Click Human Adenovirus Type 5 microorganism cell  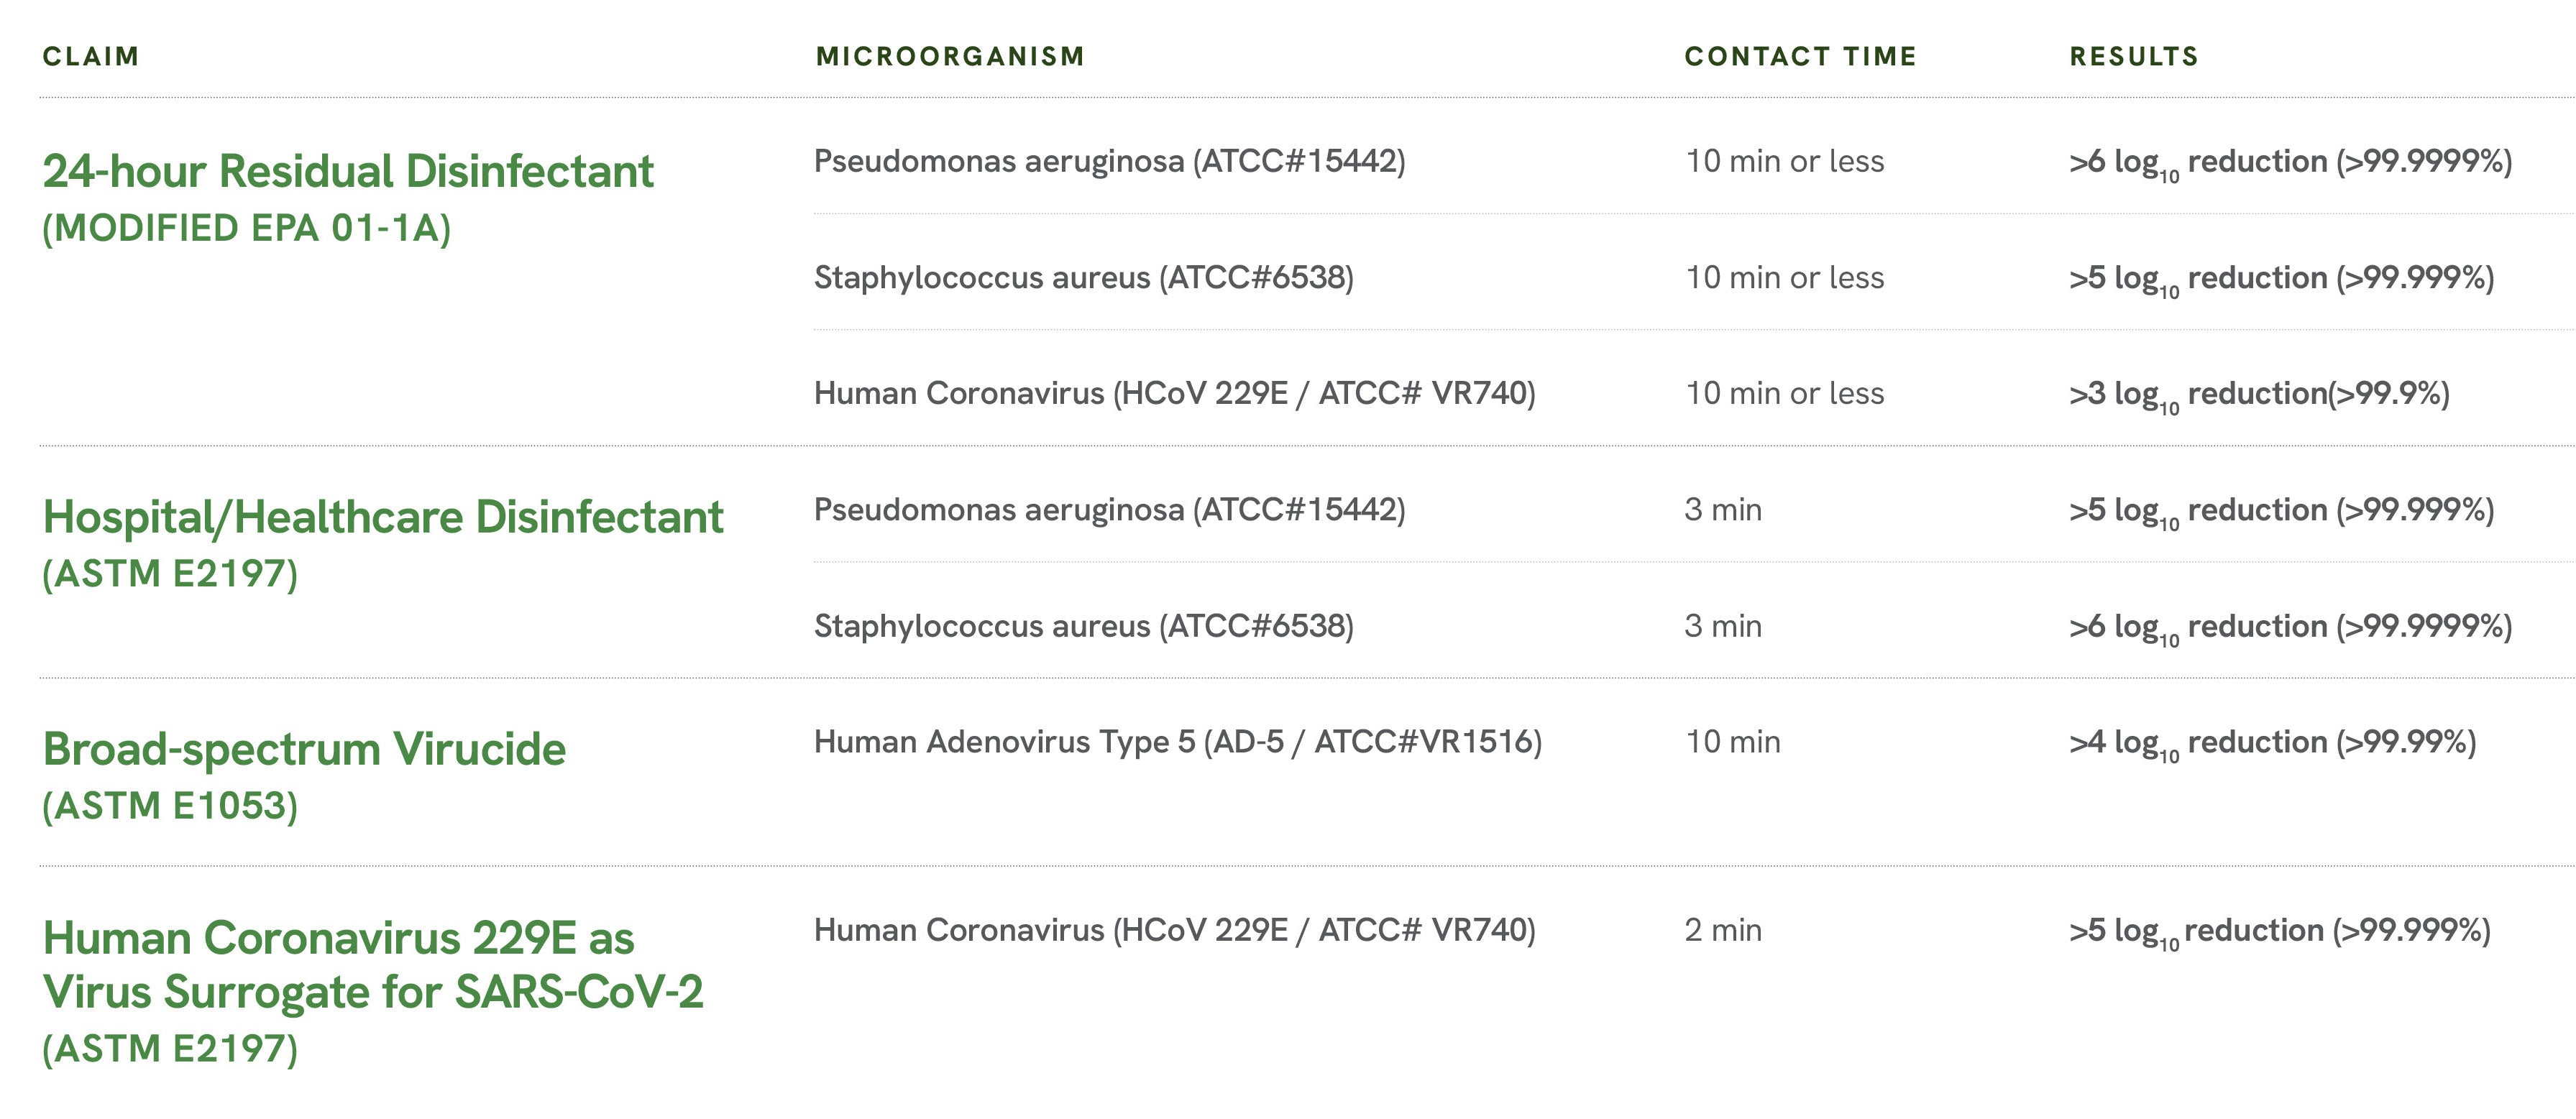coord(1178,742)
